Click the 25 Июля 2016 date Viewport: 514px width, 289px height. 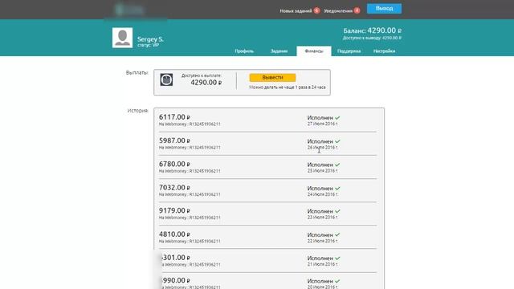(323, 171)
